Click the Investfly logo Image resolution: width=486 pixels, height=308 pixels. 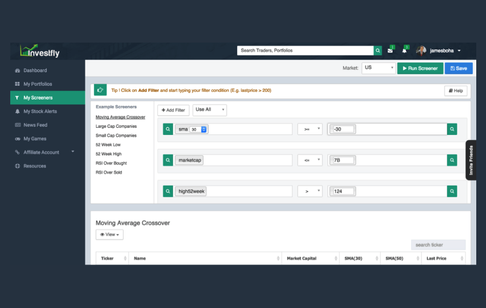point(39,51)
